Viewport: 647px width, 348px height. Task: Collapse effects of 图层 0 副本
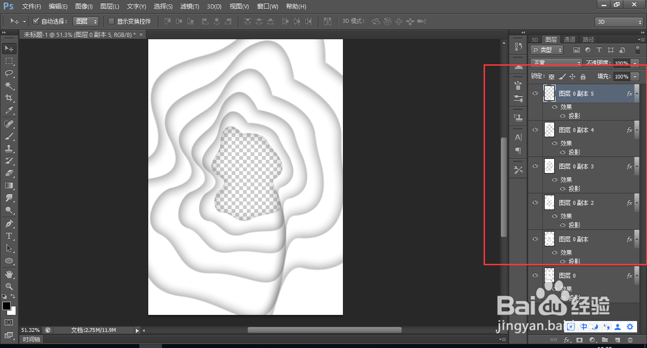tap(637, 239)
